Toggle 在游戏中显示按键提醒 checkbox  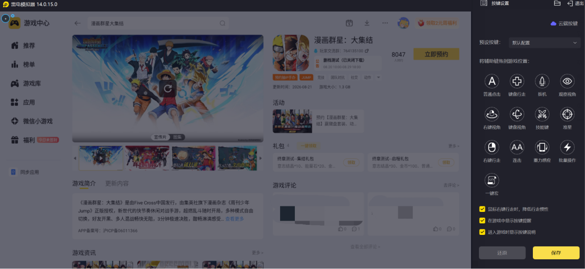[x=482, y=220]
